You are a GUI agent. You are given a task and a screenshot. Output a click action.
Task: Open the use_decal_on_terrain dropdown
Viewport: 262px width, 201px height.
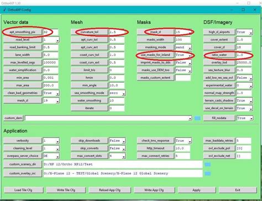pyautogui.click(x=251, y=108)
